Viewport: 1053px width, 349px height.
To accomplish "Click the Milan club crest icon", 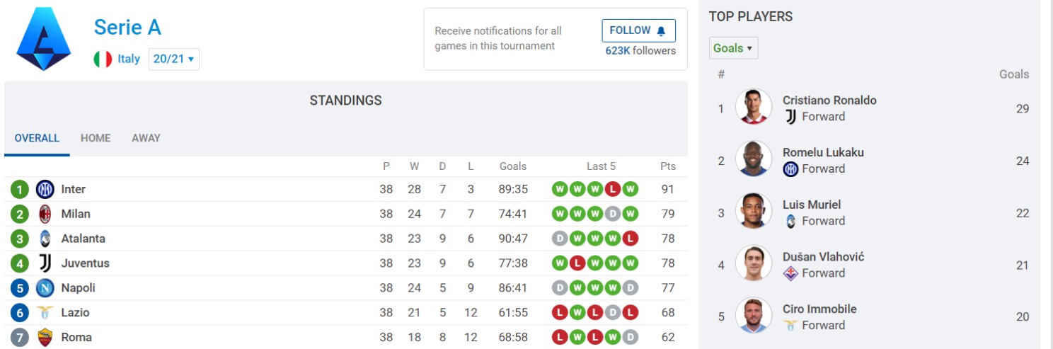I will [x=45, y=214].
